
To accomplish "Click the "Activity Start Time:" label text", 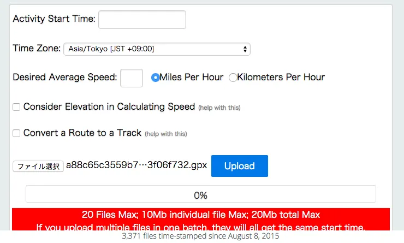I will click(x=54, y=19).
